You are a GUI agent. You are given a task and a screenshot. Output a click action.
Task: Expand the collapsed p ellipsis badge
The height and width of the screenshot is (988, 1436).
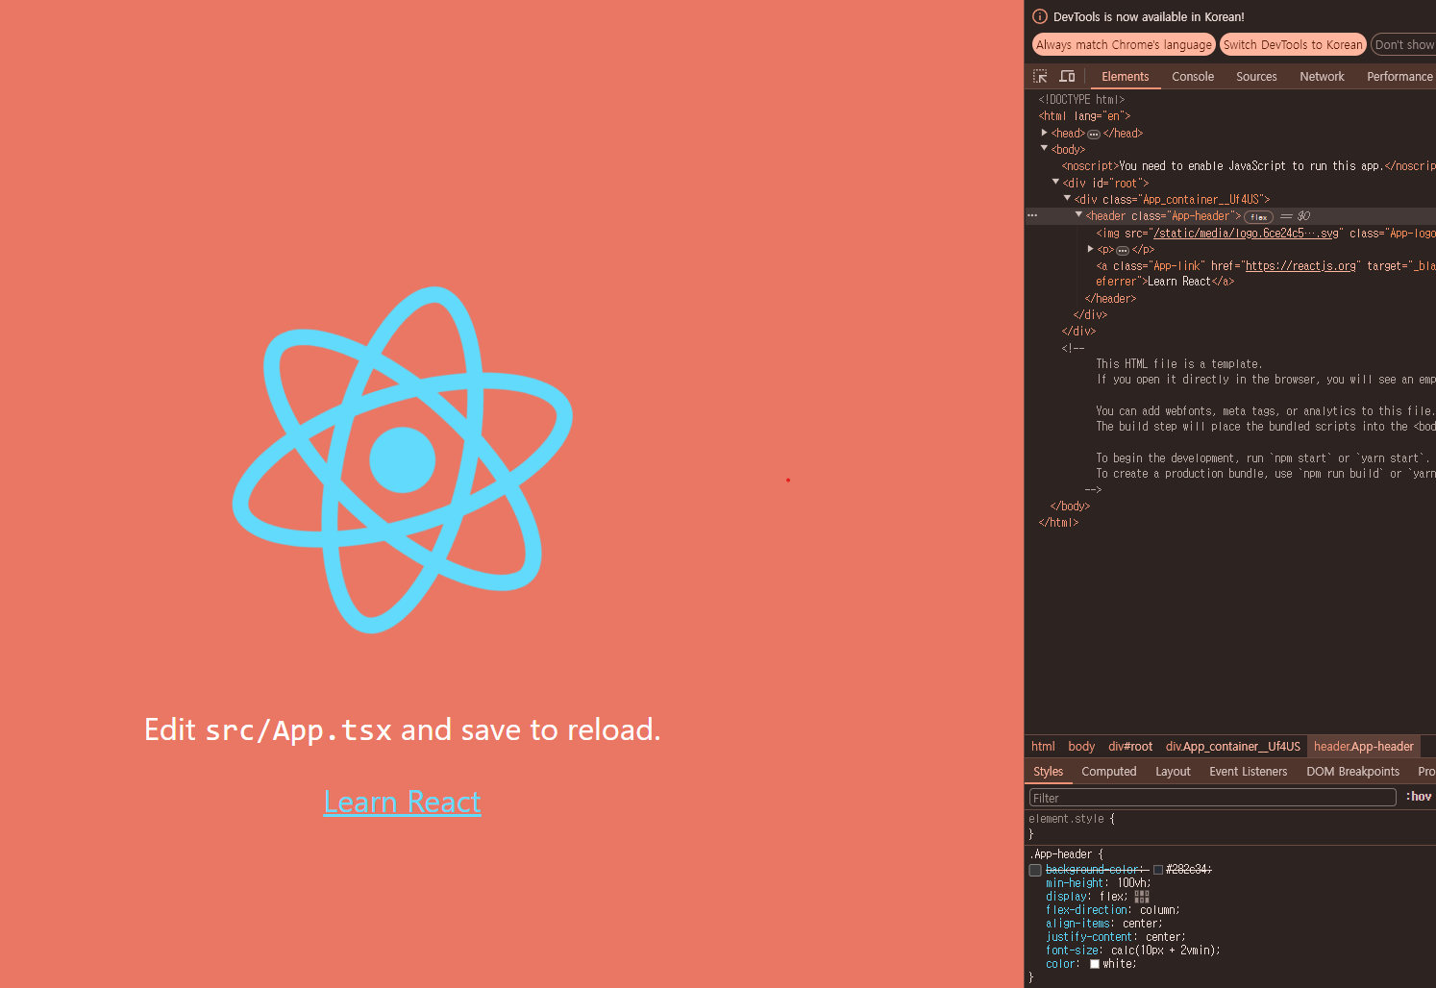1123,250
